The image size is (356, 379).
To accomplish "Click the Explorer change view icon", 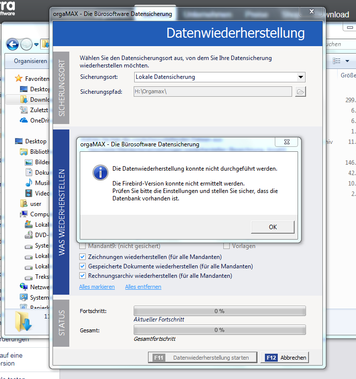I will (x=337, y=61).
